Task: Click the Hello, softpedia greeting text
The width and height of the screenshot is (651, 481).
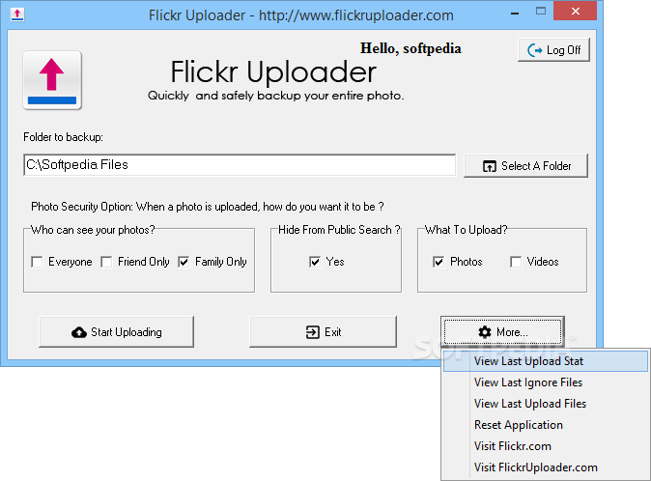Action: coord(410,48)
